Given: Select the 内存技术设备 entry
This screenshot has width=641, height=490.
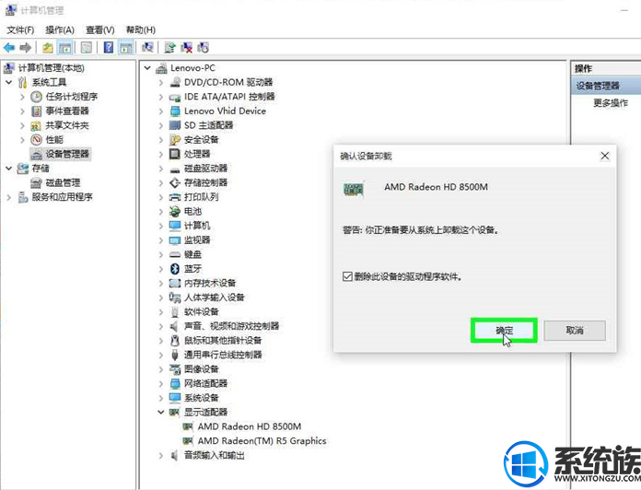Looking at the screenshot, I should [210, 283].
